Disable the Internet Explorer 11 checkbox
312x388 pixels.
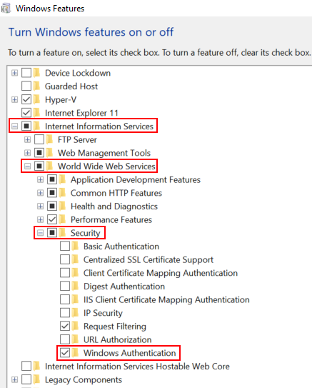[26, 113]
